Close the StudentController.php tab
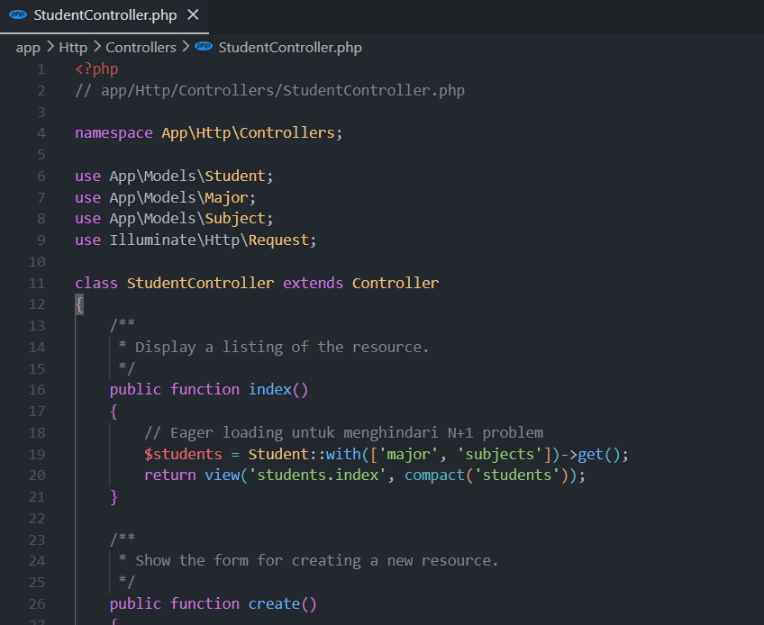This screenshot has height=625, width=764. [x=193, y=15]
